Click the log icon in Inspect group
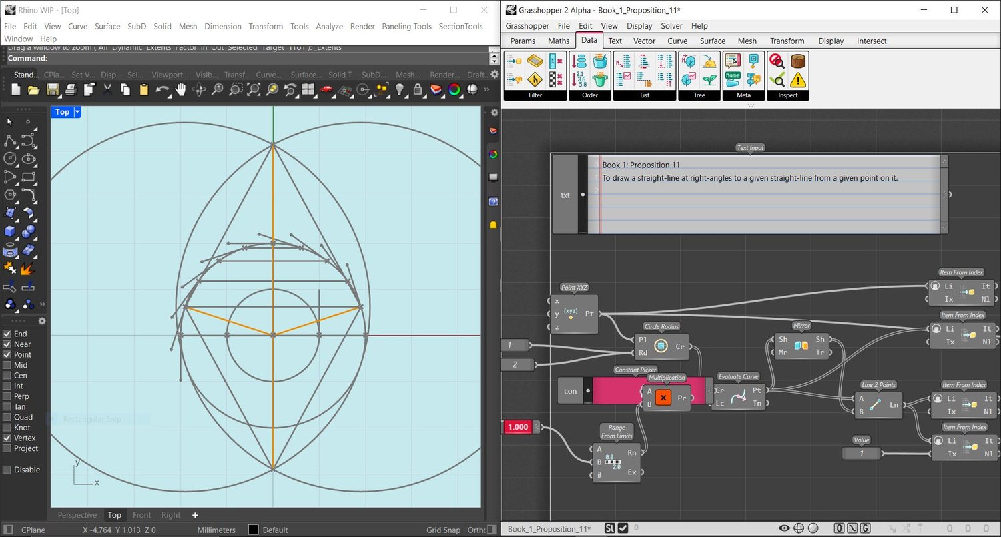 pyautogui.click(x=797, y=62)
